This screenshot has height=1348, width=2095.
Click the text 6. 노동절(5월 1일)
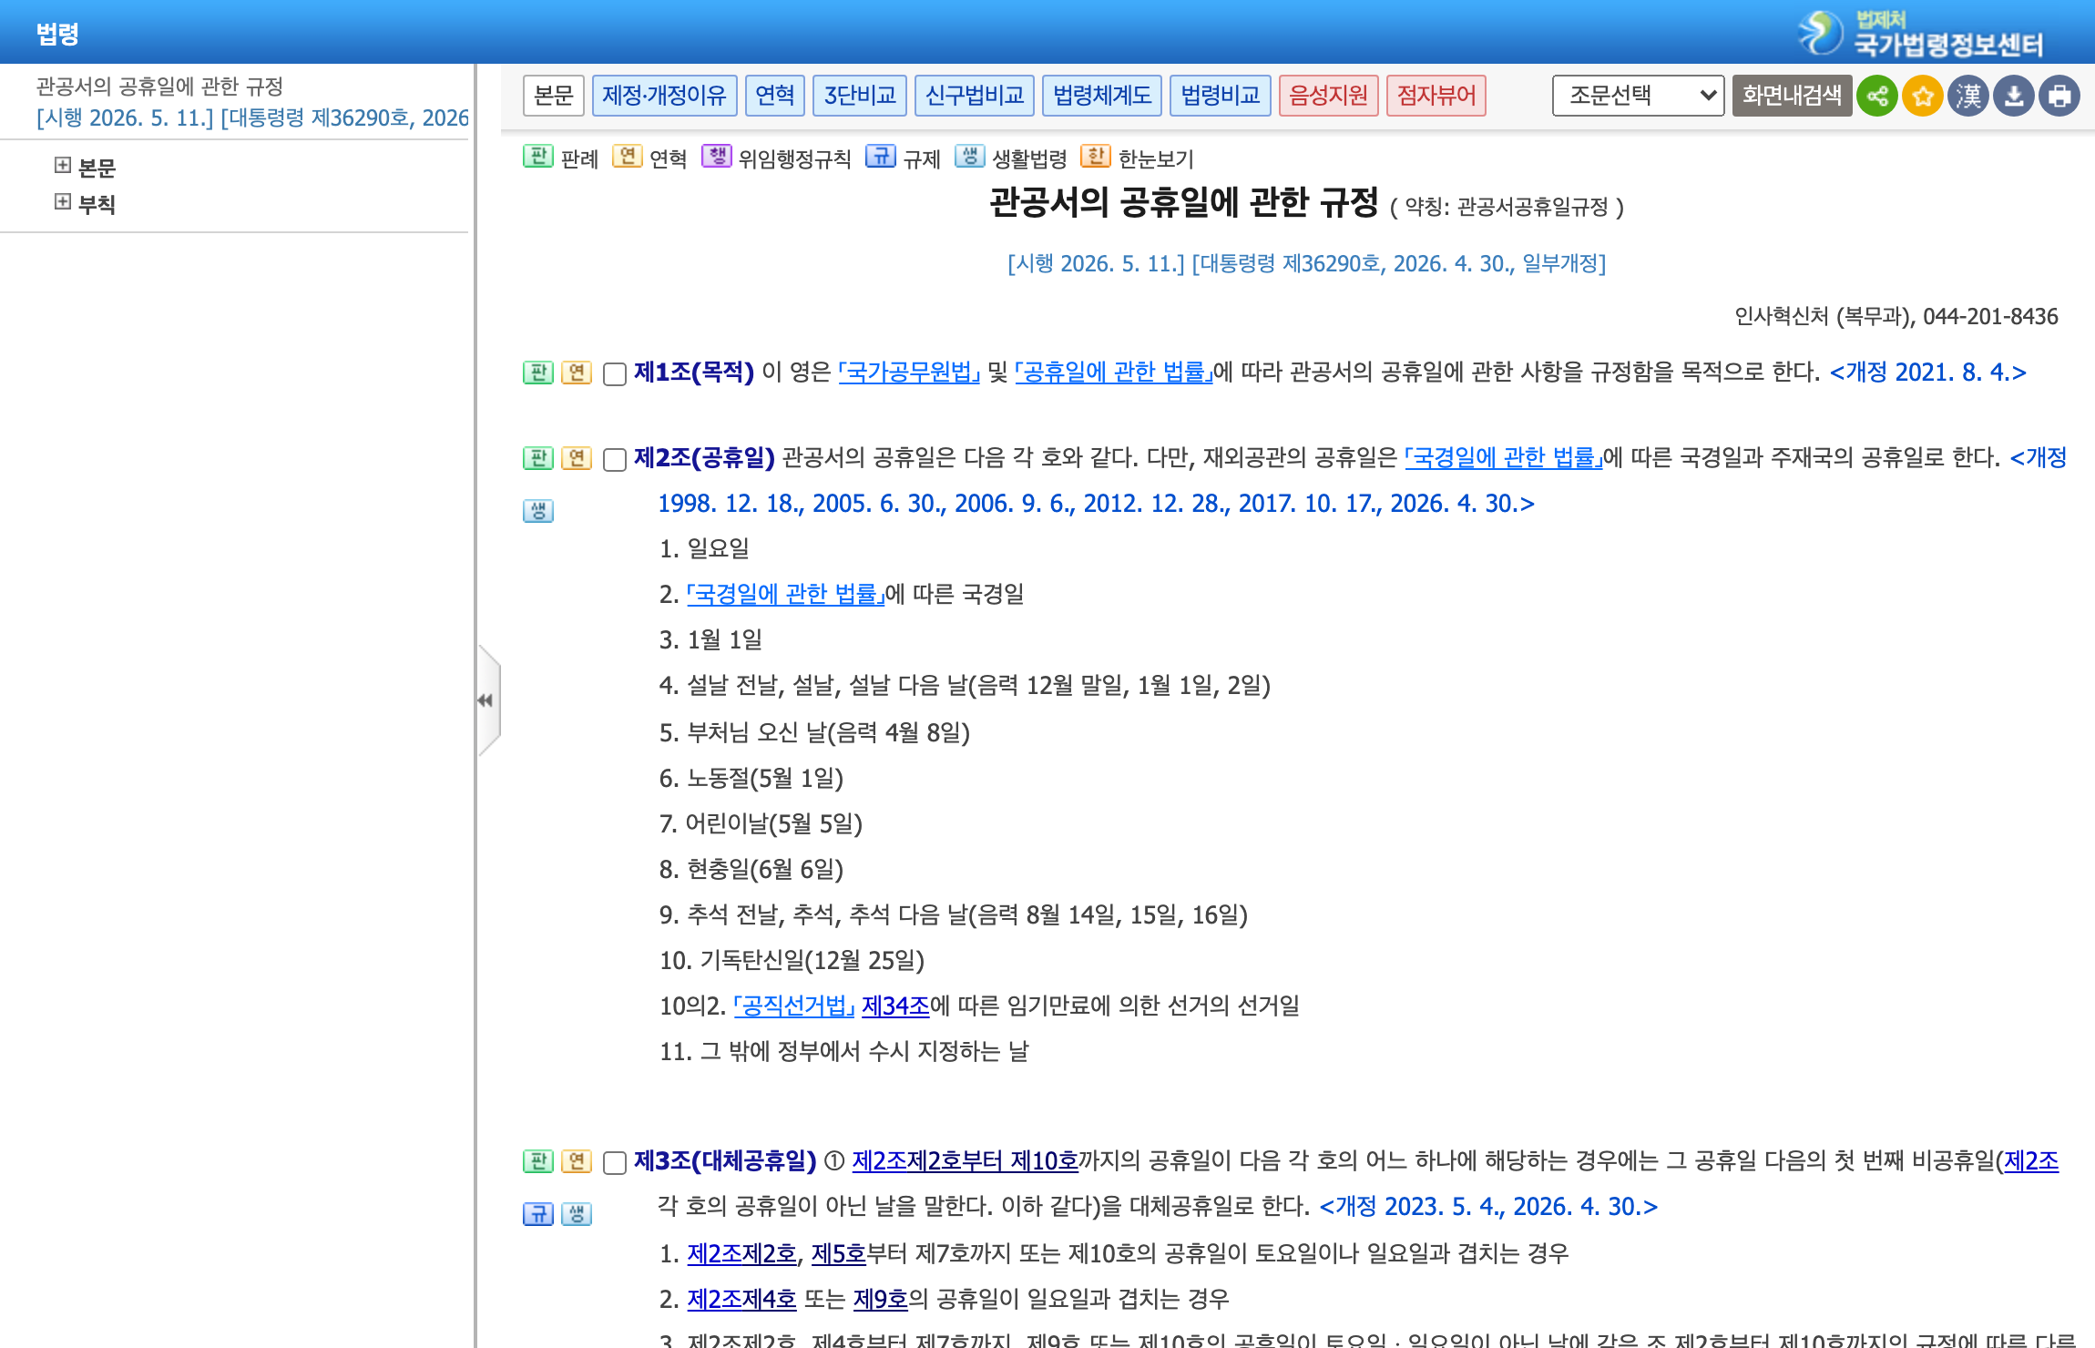click(751, 779)
